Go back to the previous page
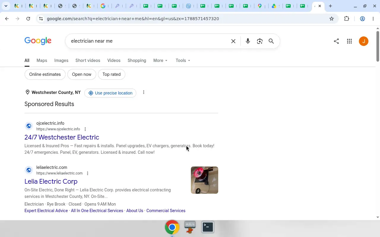380x237 pixels. click(x=7, y=19)
